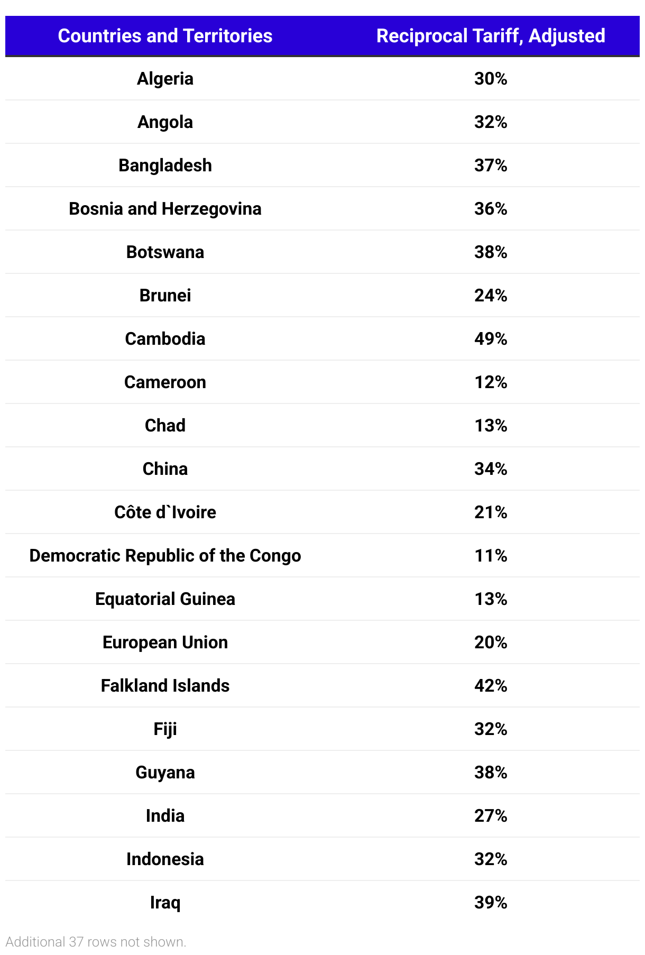Click the China country name
The width and height of the screenshot is (645, 955).
pyautogui.click(x=165, y=469)
